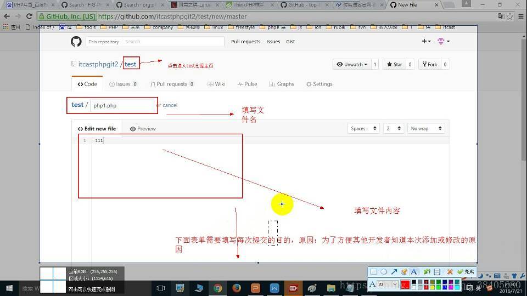Open the indent size 2 dropdown

393,128
